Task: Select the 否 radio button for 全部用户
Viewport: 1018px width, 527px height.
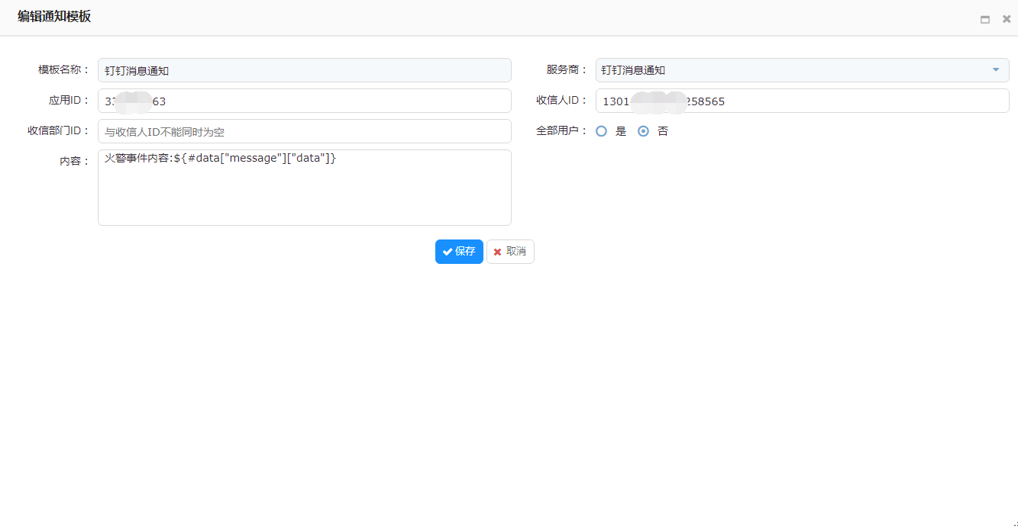Action: click(x=644, y=131)
